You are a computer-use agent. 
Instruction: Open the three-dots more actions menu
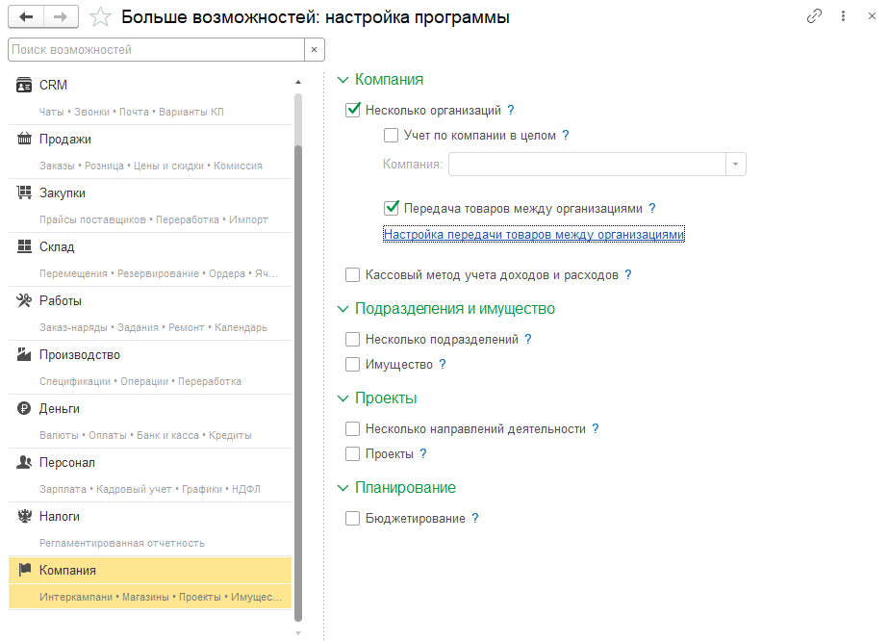[x=843, y=16]
